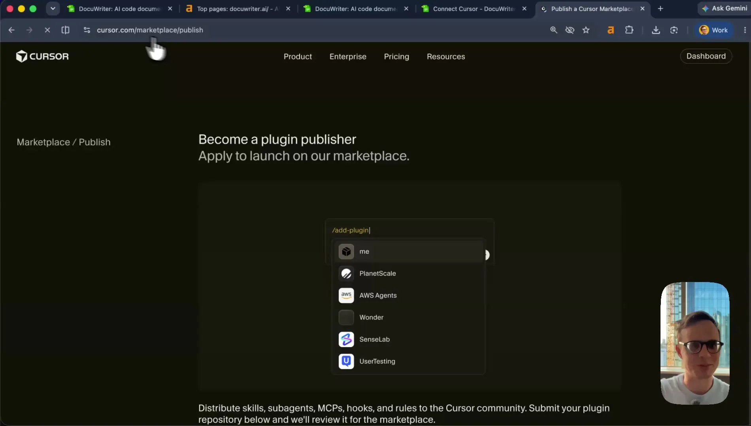
Task: Click into the /add-plugin input field
Action: [409, 230]
